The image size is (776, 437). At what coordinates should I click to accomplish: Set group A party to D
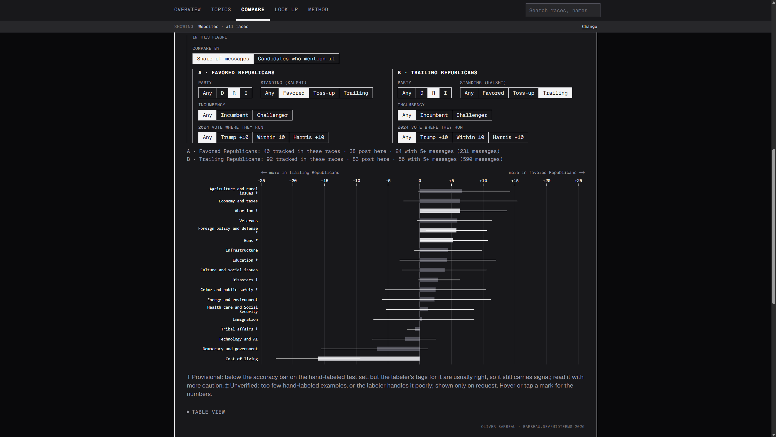pyautogui.click(x=222, y=93)
